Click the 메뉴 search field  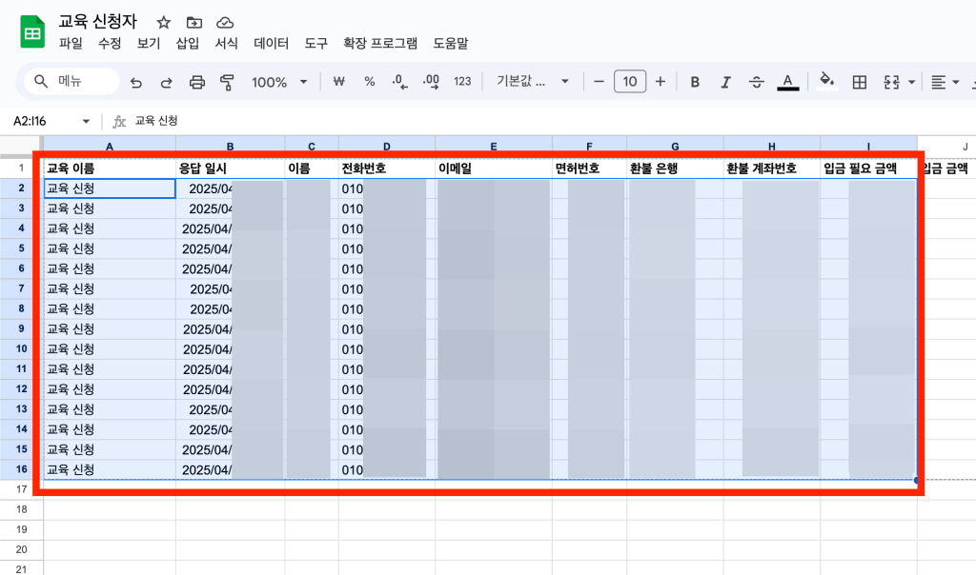pyautogui.click(x=71, y=82)
